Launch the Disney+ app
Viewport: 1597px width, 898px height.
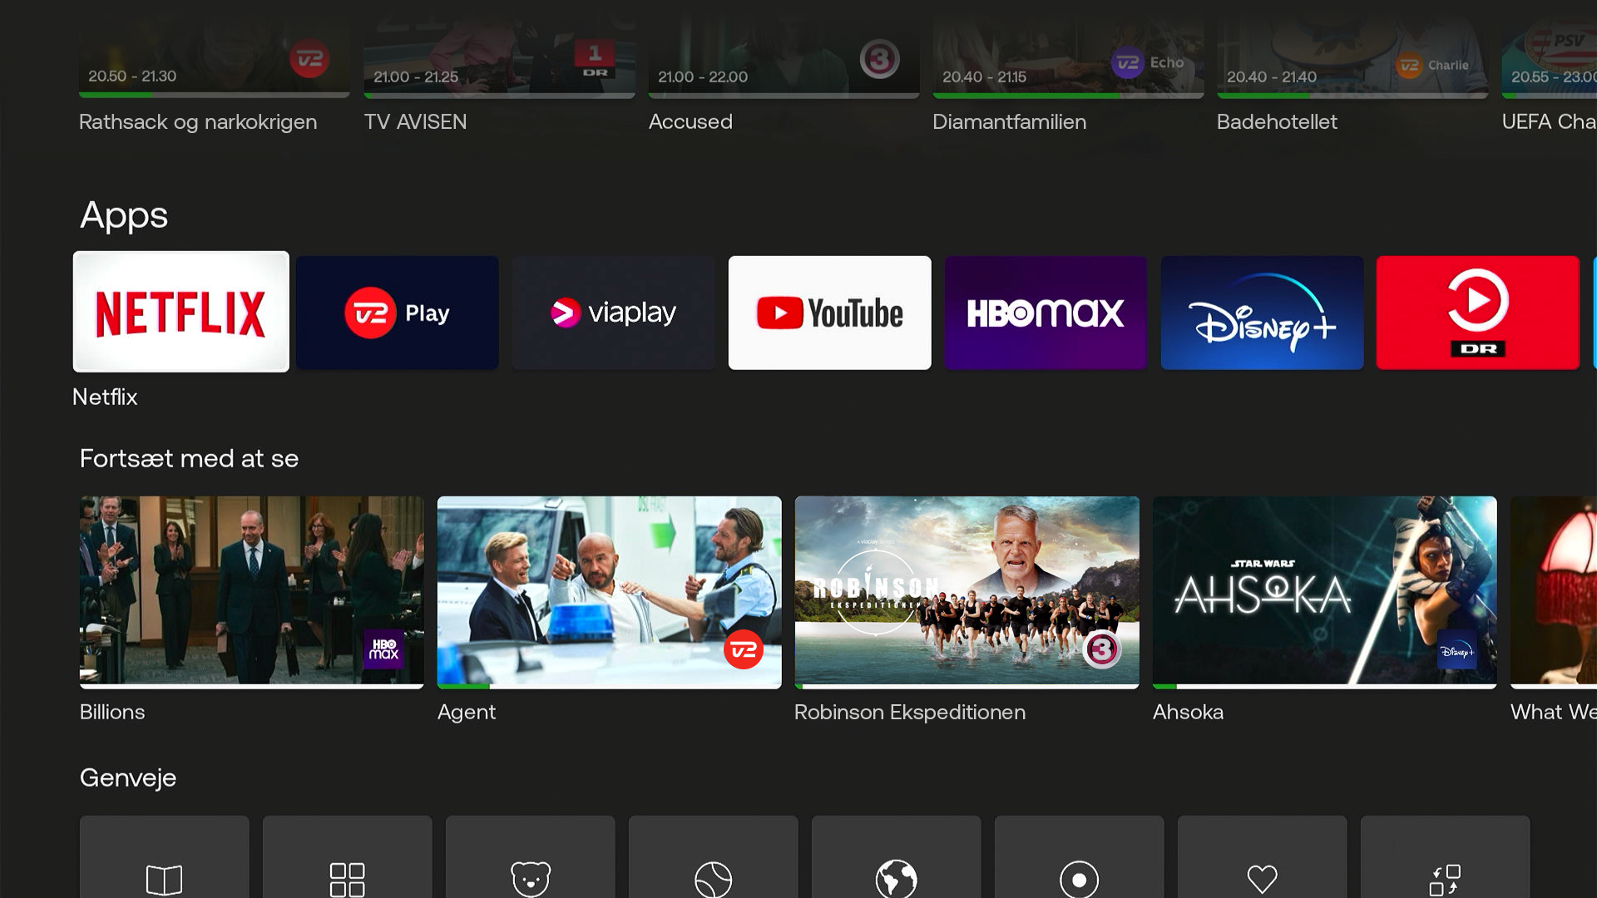pos(1262,313)
